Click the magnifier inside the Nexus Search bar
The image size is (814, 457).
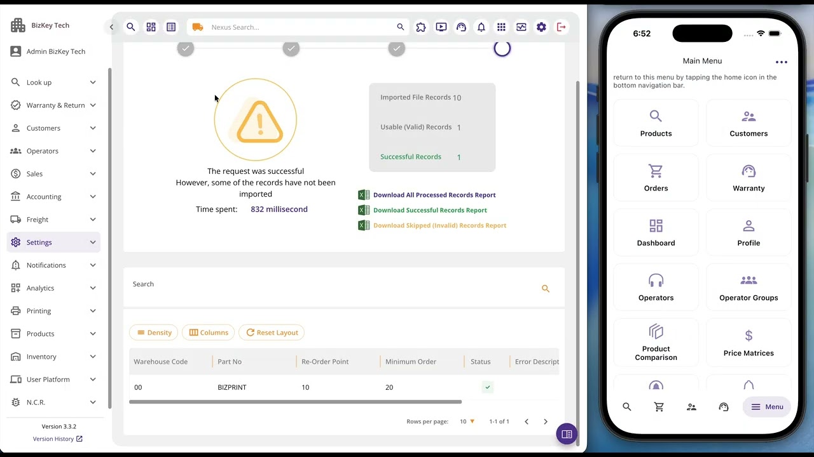(x=400, y=27)
